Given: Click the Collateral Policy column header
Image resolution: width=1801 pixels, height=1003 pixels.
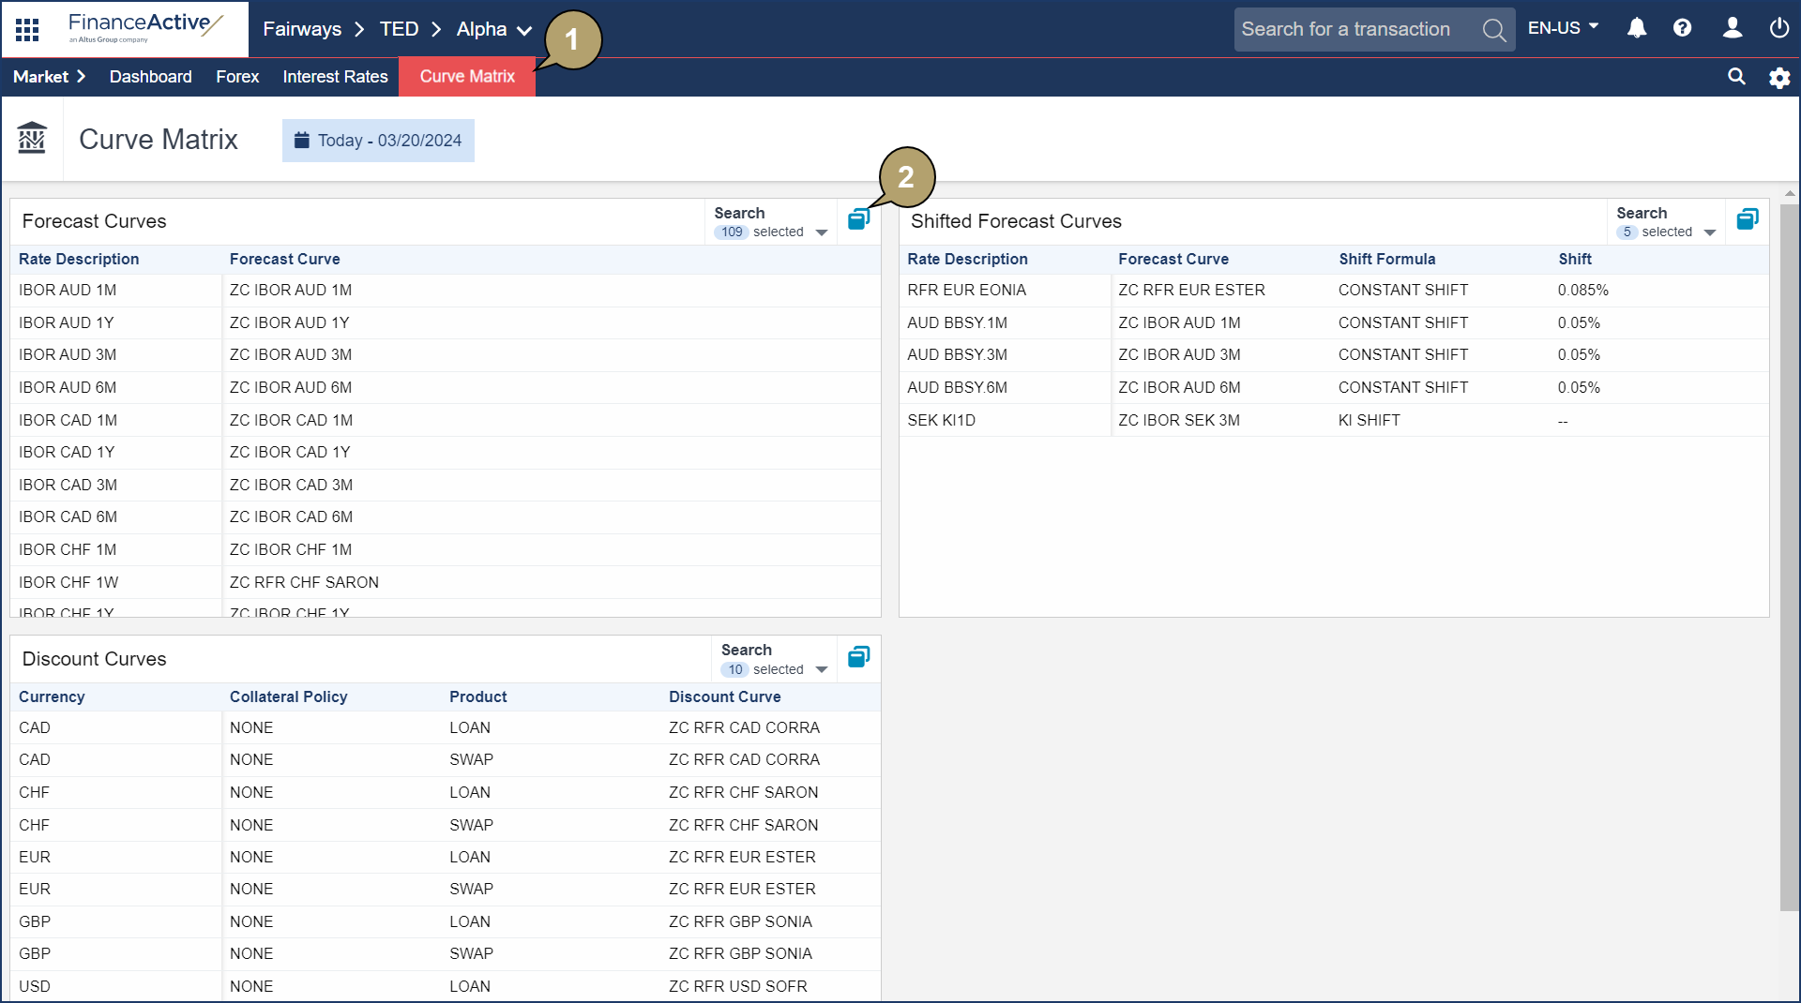Looking at the screenshot, I should 288,696.
